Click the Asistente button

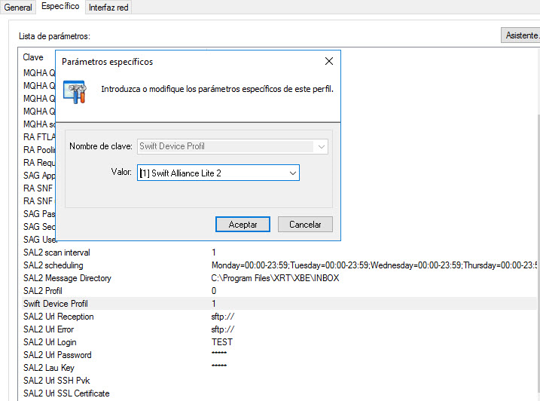click(520, 35)
